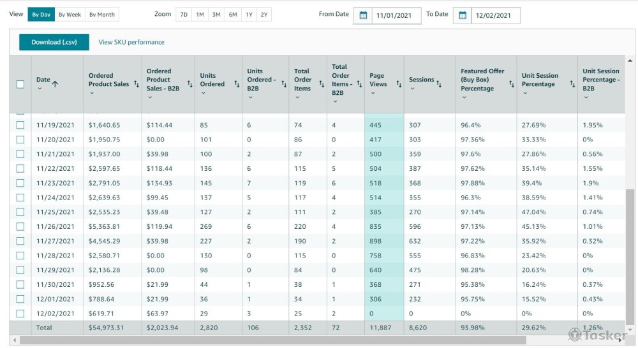Open the To Date calendar icon
Viewport: 638px width, 348px height.
click(x=463, y=15)
